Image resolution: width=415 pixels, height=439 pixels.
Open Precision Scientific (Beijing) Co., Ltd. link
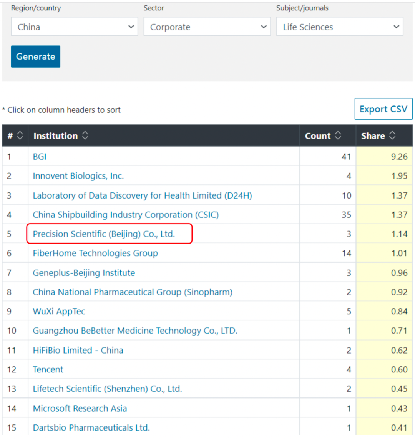104,234
